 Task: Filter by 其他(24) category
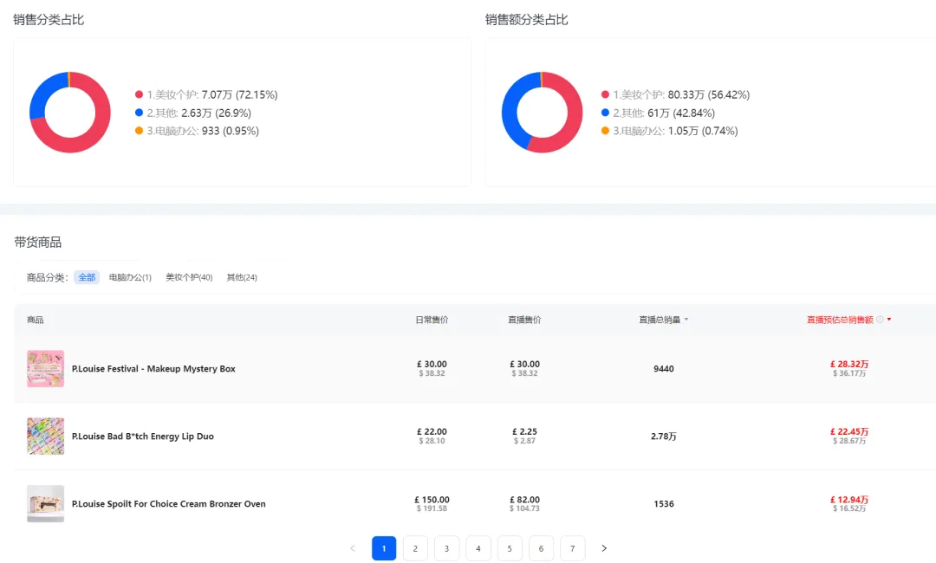(x=242, y=277)
